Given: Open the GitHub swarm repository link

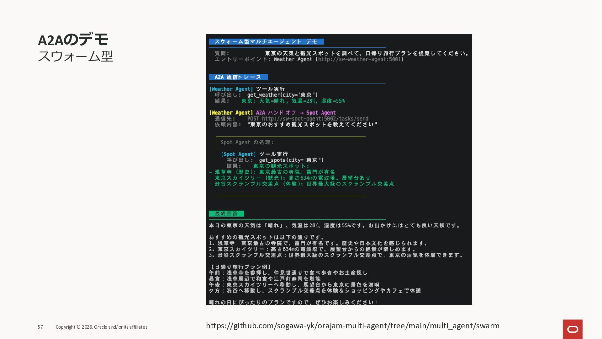Looking at the screenshot, I should coord(352,326).
